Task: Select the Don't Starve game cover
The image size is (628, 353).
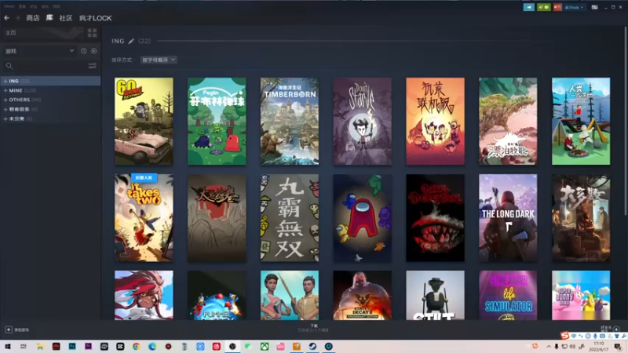Action: click(x=363, y=122)
